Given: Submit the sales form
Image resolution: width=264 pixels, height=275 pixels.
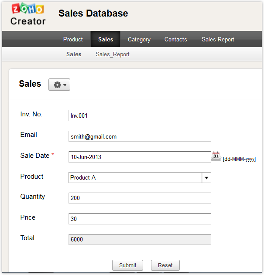Looking at the screenshot, I should point(127,265).
